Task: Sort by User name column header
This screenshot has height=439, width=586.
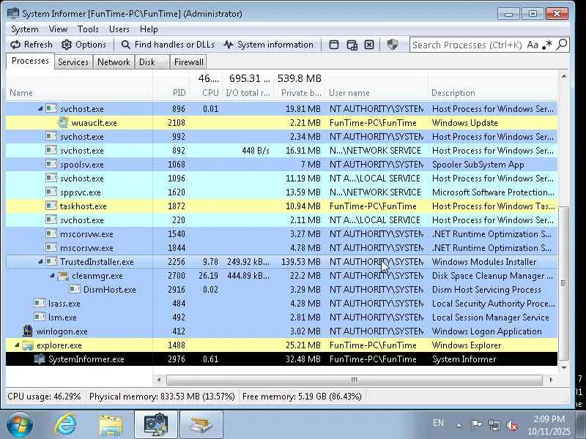Action: tap(376, 93)
